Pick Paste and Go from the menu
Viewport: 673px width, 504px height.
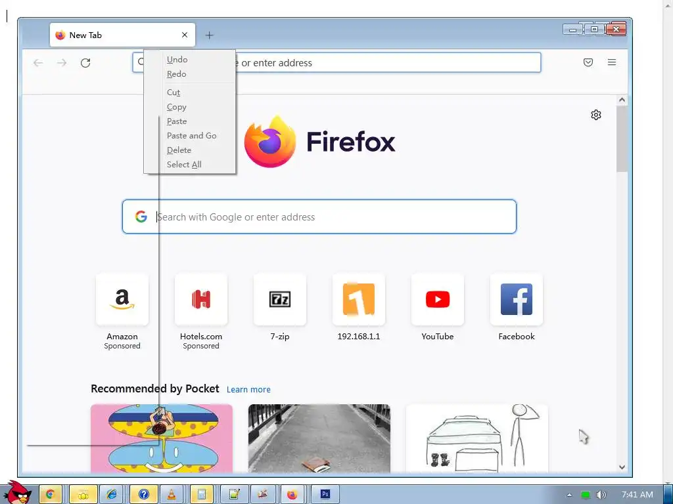coord(191,136)
